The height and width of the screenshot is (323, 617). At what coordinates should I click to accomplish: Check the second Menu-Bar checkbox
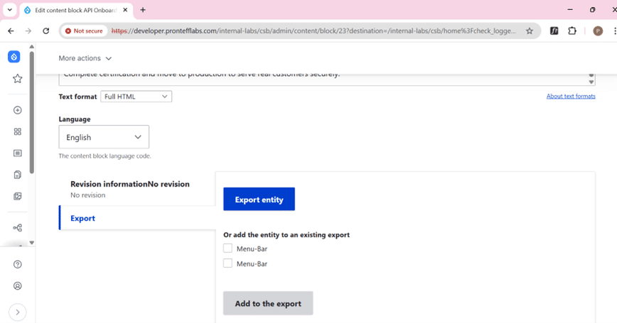click(x=227, y=263)
